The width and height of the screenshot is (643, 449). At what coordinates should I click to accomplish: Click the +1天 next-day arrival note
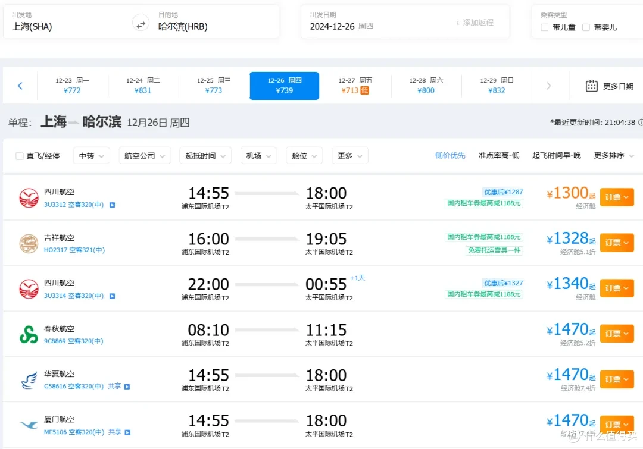tap(357, 278)
